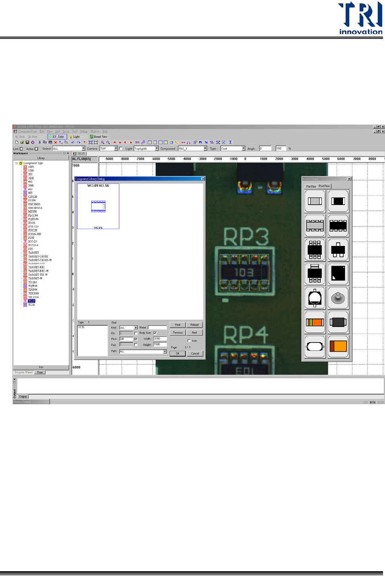Tick the Icon checkbox
The height and width of the screenshot is (576, 385).
point(189,341)
